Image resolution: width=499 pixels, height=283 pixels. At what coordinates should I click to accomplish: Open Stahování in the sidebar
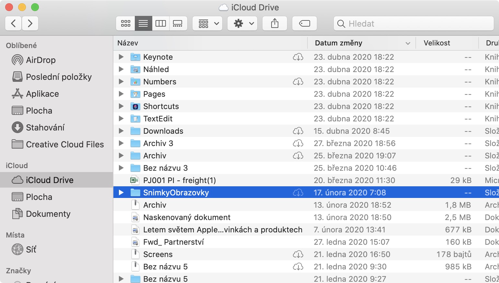click(x=56, y=128)
